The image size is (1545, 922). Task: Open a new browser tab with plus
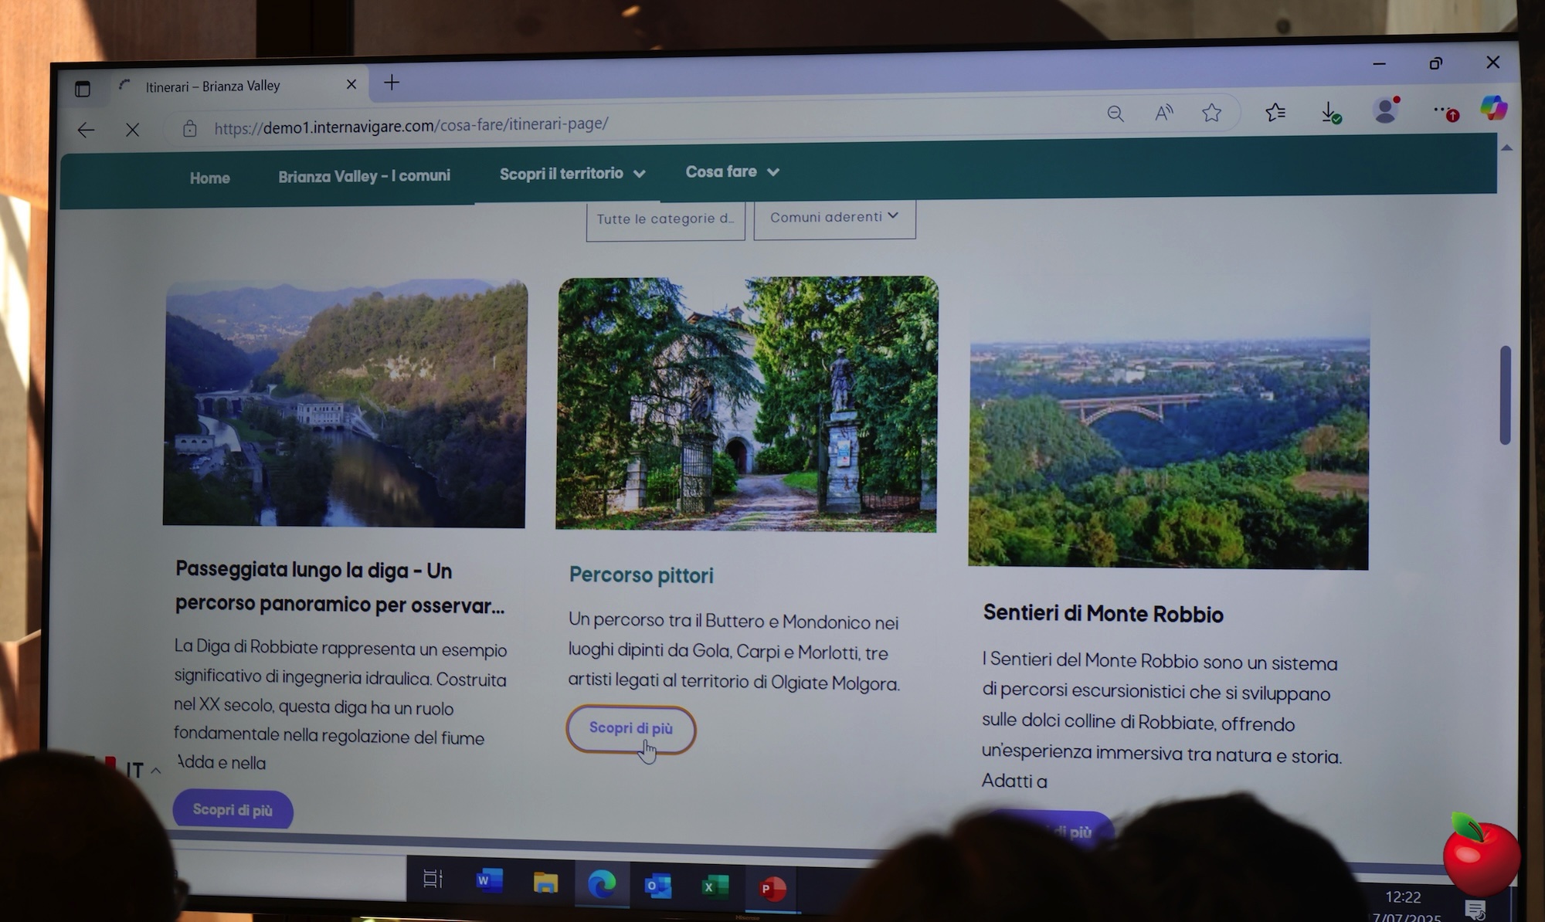coord(392,83)
